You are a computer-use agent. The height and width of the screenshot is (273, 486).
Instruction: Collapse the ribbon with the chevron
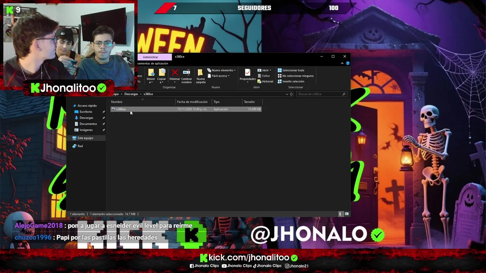point(342,63)
